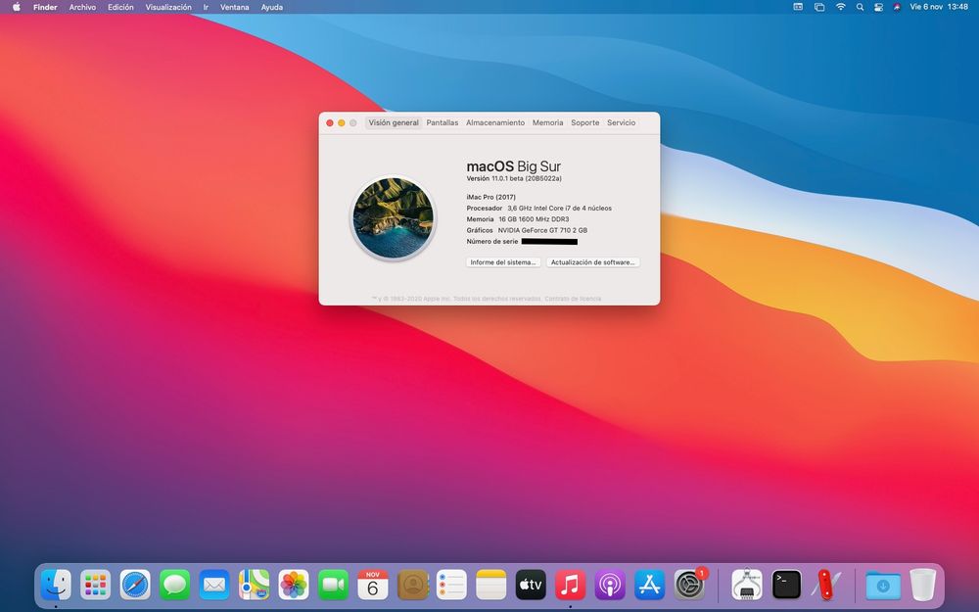
Task: Open the Archivo menu
Action: pos(82,7)
